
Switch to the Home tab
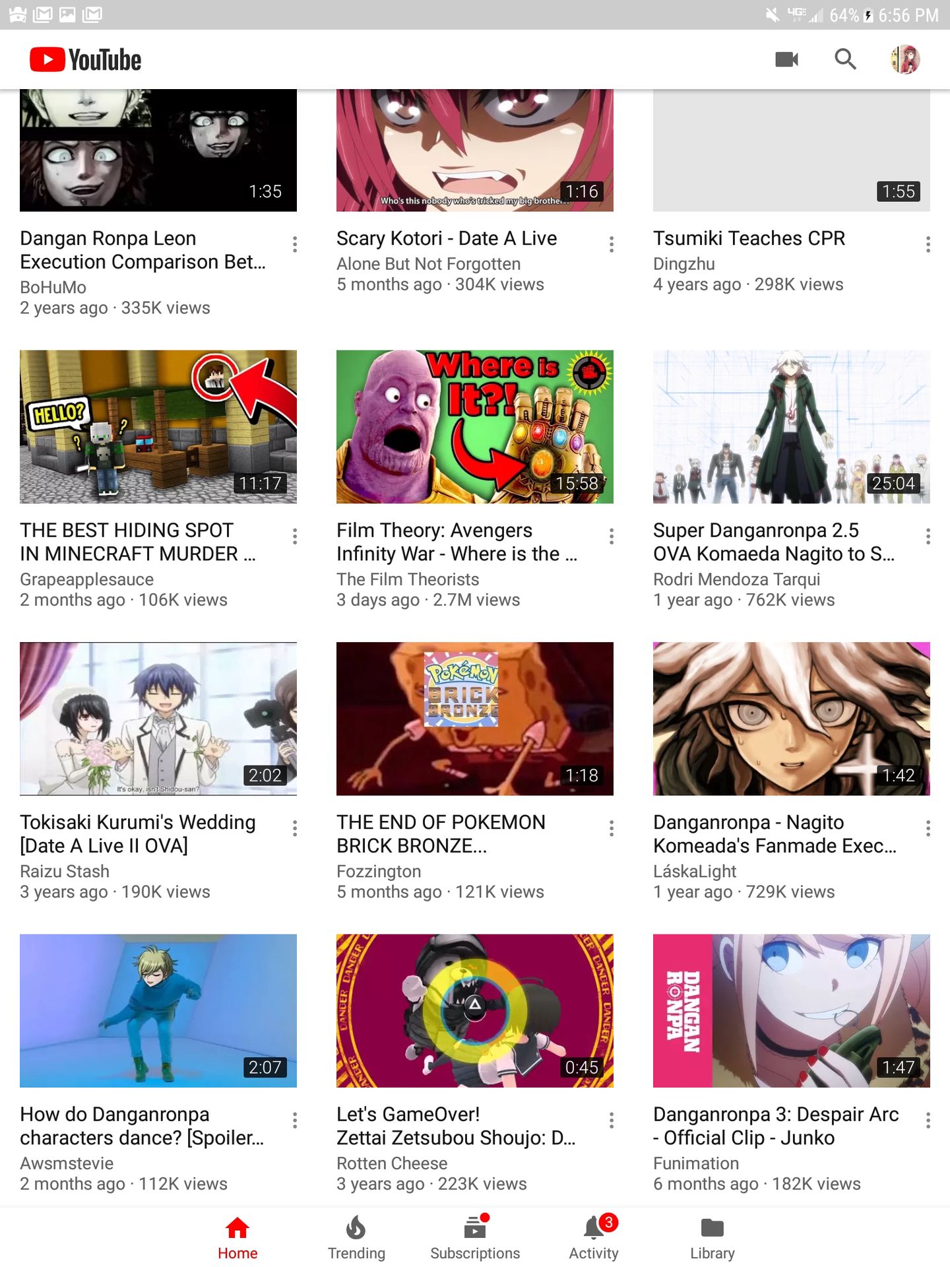coord(237,1238)
